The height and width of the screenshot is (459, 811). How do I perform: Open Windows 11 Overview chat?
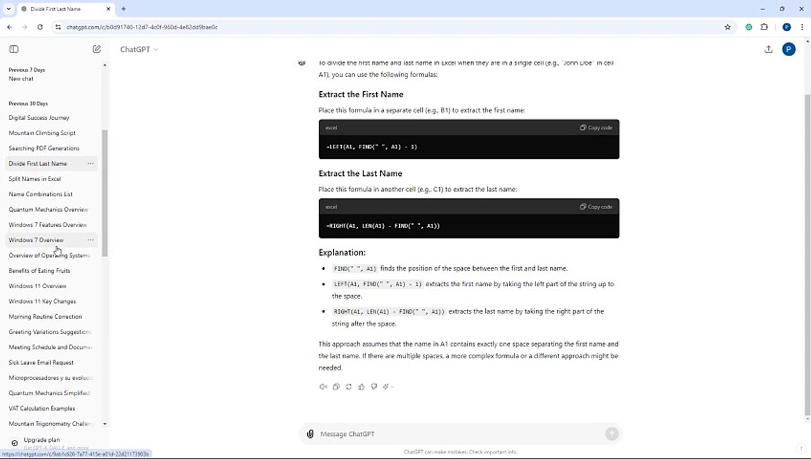(38, 286)
